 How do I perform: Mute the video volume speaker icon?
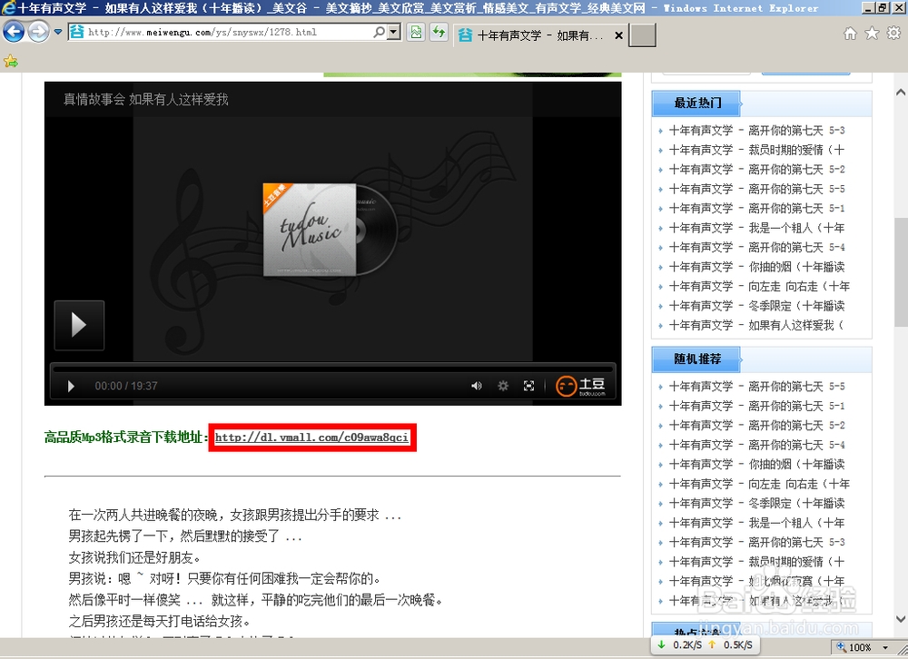pos(476,385)
